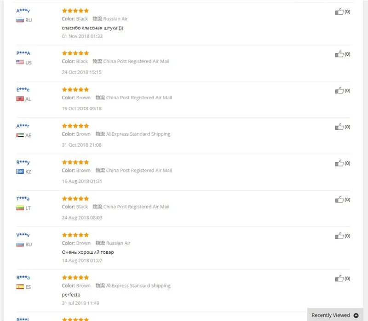Click the username T***a

click(23, 199)
